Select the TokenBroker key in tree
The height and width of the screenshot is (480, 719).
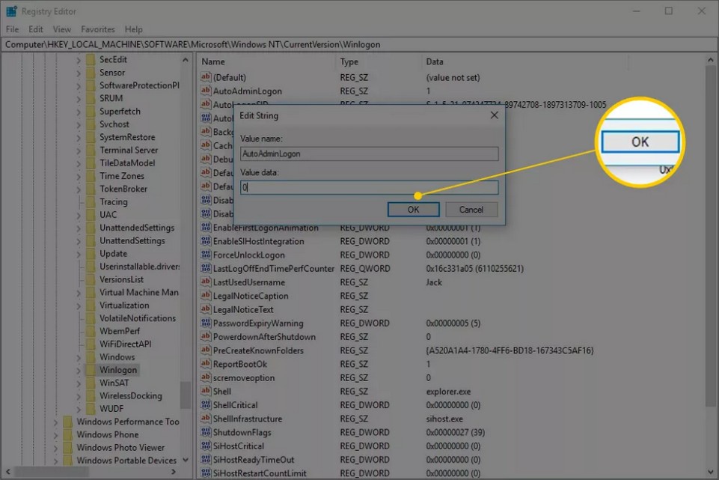[x=123, y=189]
